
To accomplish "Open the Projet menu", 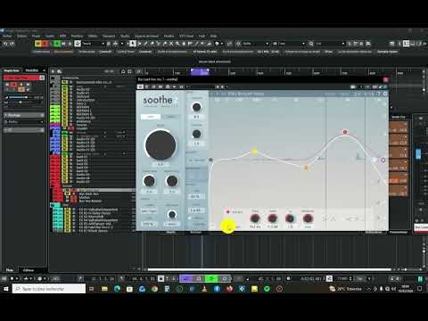I will [36, 36].
